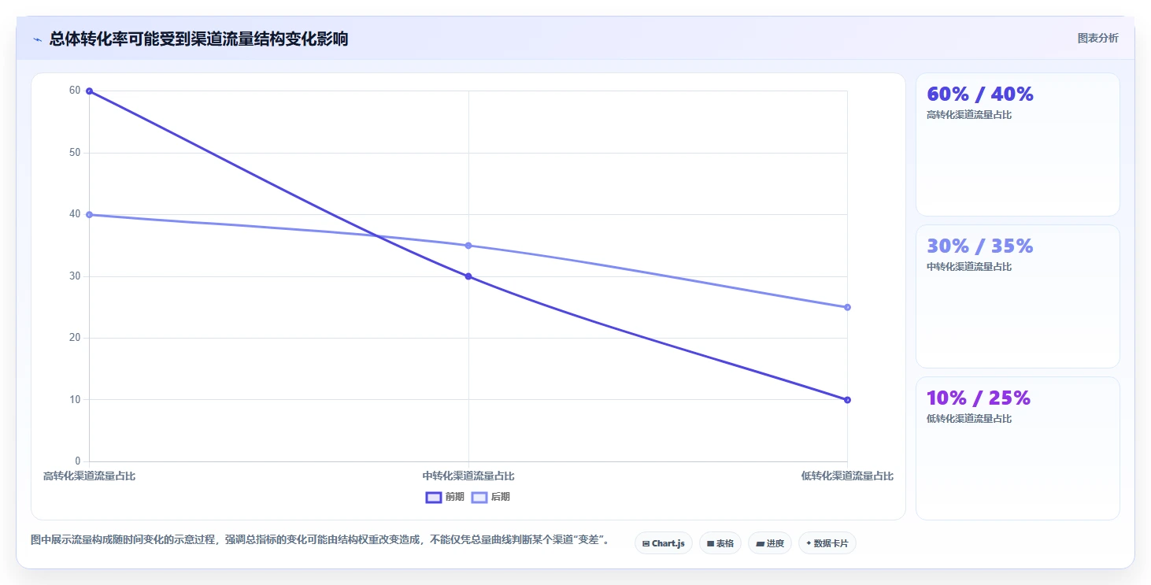1151x585 pixels.
Task: Open the 60% / 40% data card
Action: point(1017,144)
